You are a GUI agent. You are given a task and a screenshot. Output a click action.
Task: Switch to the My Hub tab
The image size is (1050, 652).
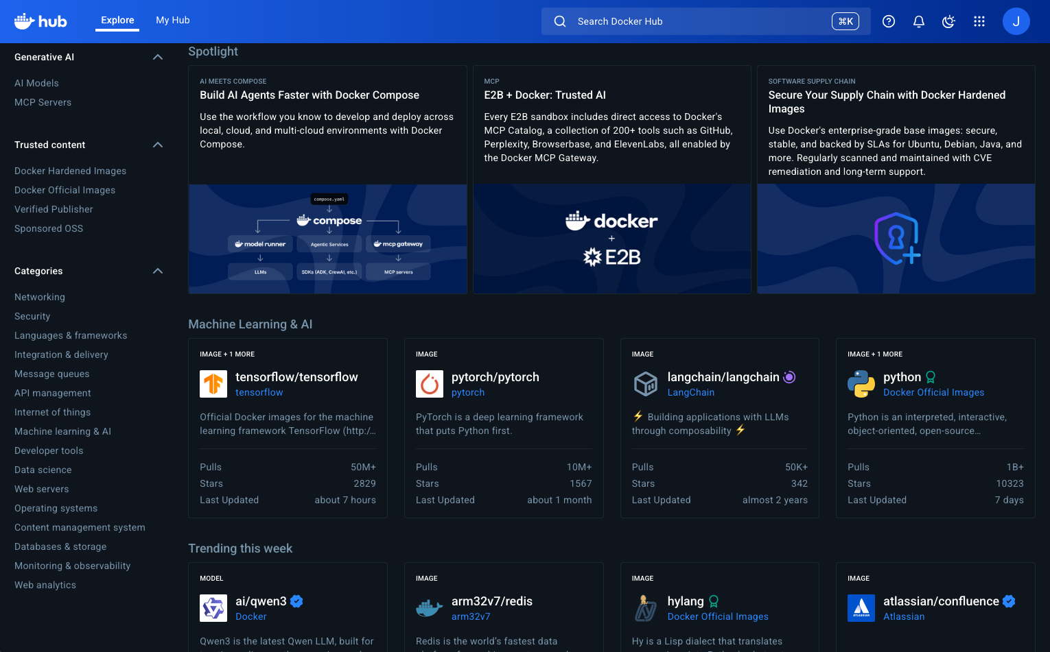(x=172, y=20)
